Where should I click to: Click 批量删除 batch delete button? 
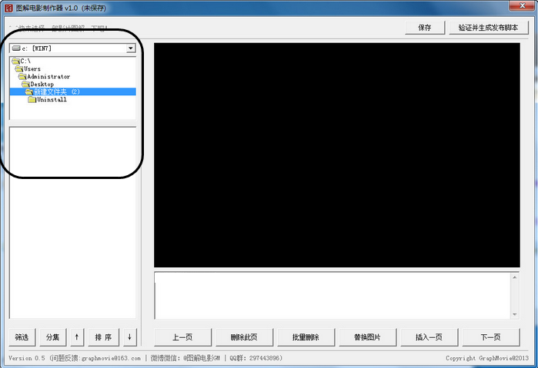point(306,337)
